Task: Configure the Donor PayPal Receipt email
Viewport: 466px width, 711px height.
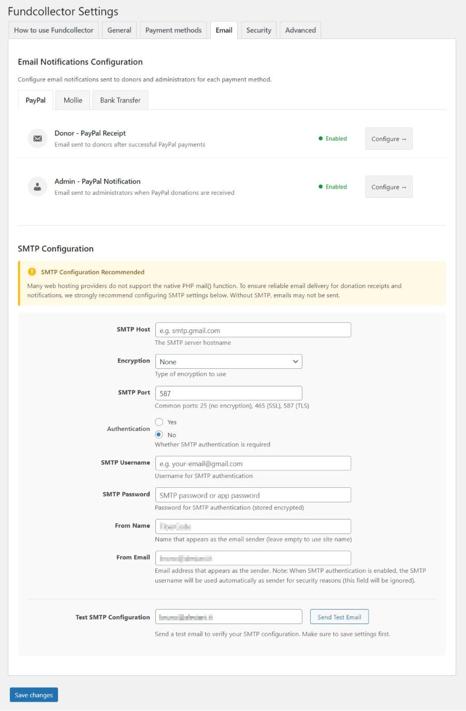Action: 388,138
